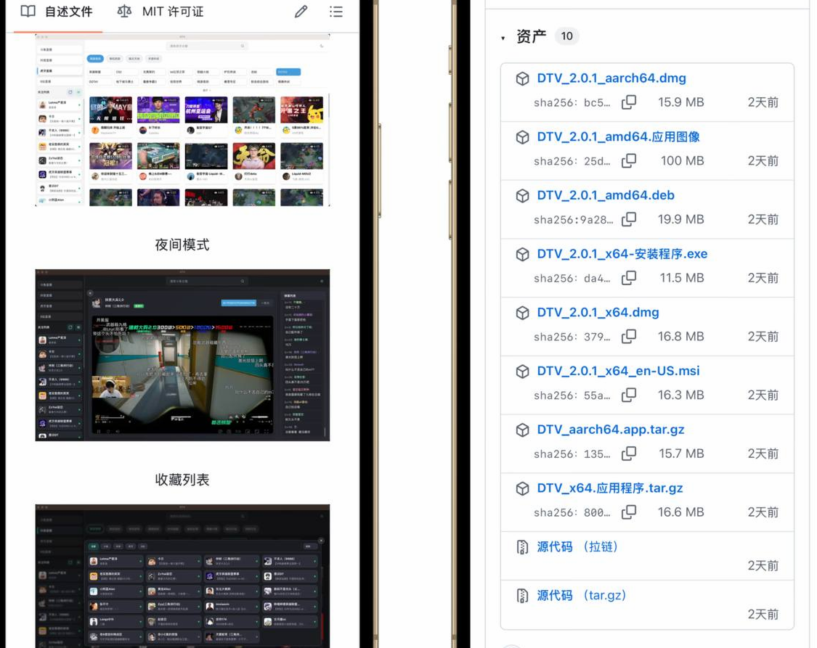Image resolution: width=817 pixels, height=648 pixels.
Task: Open the 夜间模式 night mode screenshot
Action: pos(182,355)
